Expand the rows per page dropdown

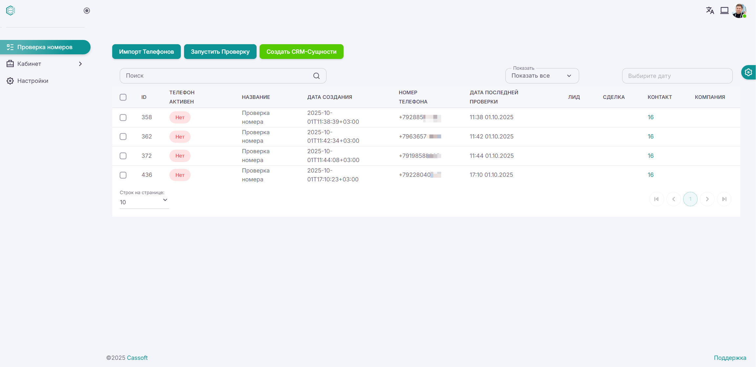(x=144, y=202)
